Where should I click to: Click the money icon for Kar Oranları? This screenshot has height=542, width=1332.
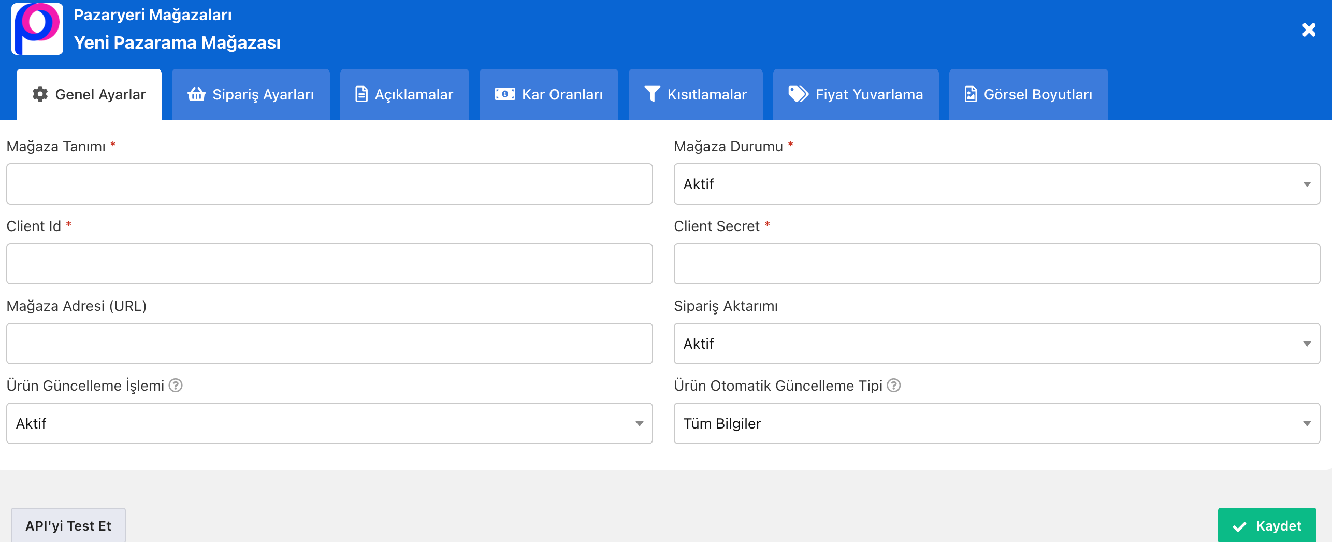tap(504, 94)
